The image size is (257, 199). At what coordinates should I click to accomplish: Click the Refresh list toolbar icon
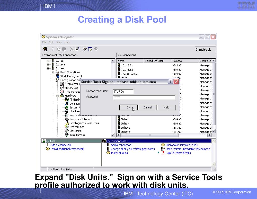(90, 49)
